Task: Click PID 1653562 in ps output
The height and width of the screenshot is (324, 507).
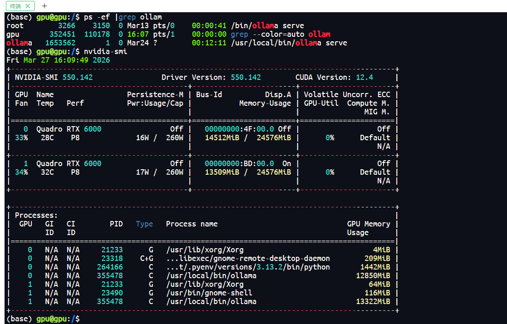Action: 60,43
